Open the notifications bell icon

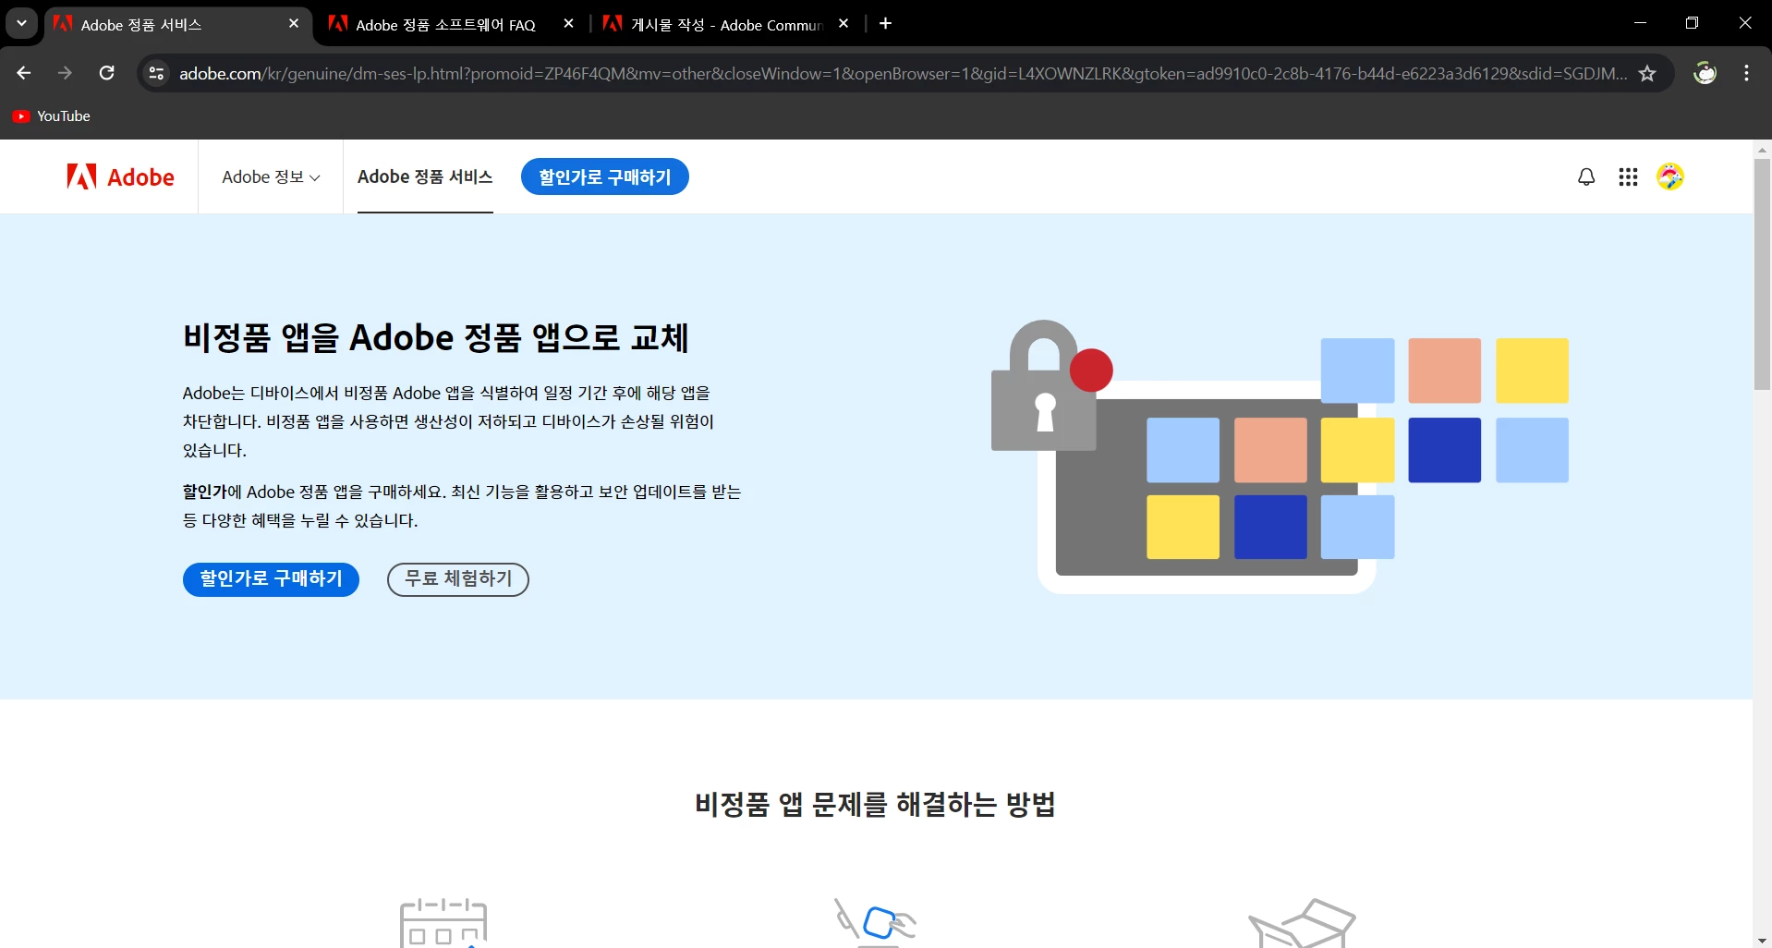coord(1586,176)
